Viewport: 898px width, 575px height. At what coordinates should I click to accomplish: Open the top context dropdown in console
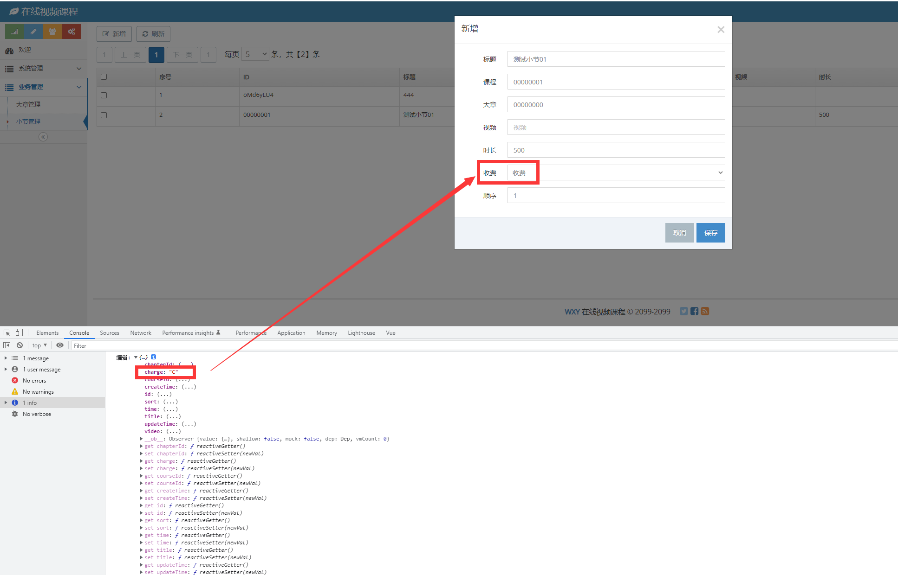pos(39,345)
